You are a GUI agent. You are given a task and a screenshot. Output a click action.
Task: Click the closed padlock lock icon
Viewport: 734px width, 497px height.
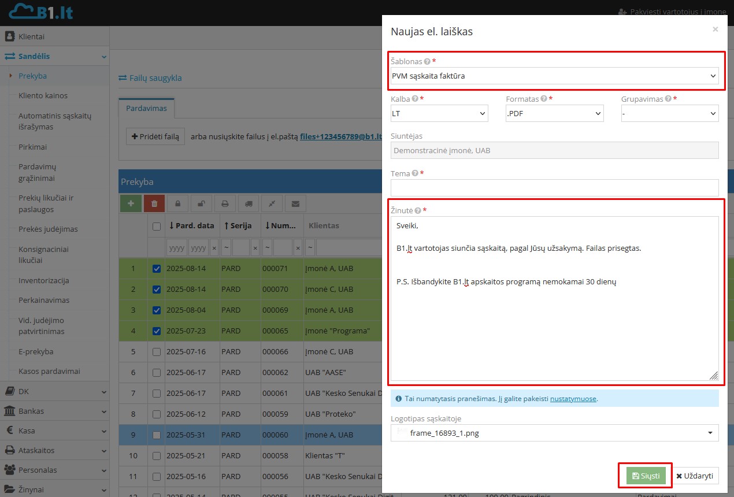[178, 203]
